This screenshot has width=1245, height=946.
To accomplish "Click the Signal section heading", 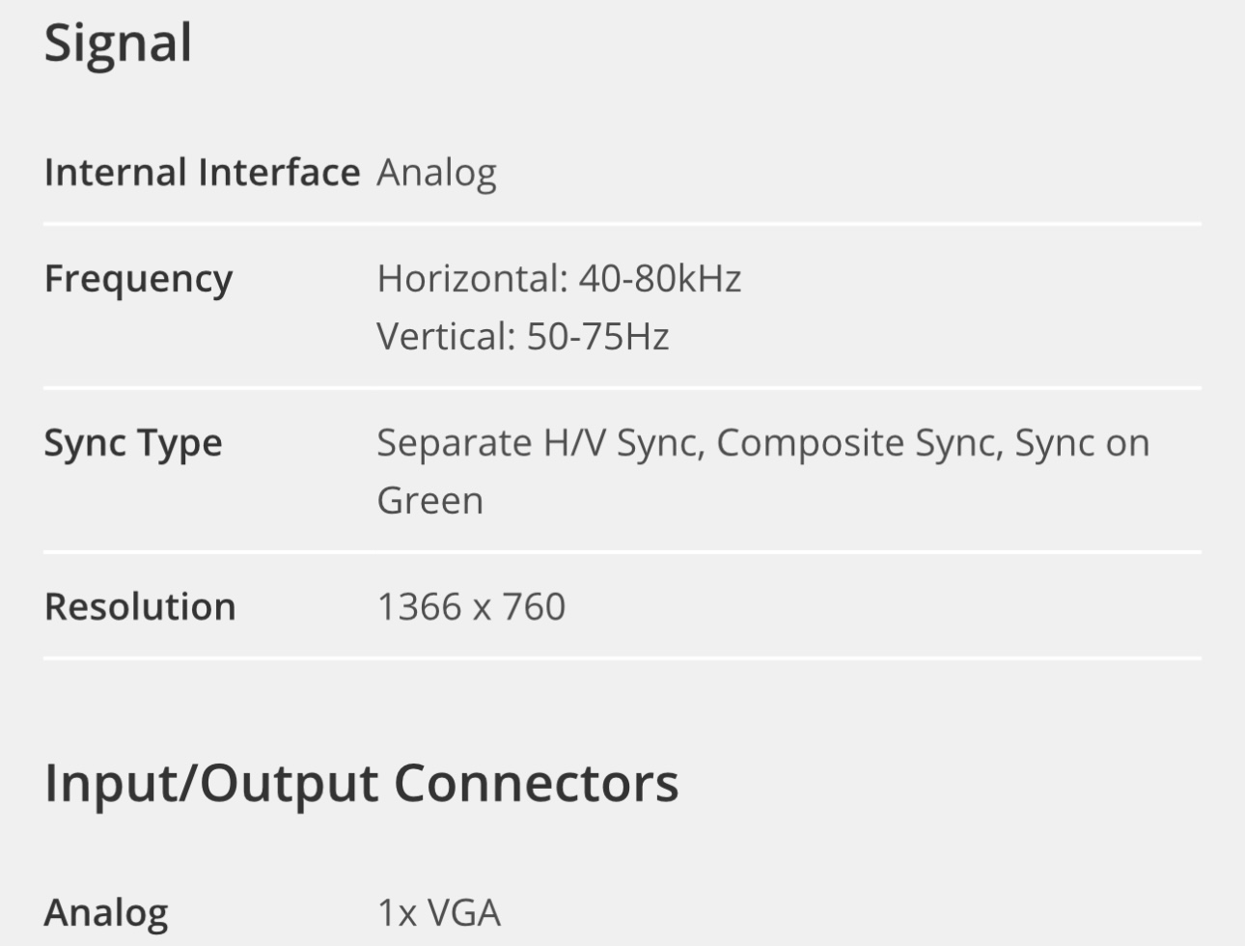I will tap(118, 44).
